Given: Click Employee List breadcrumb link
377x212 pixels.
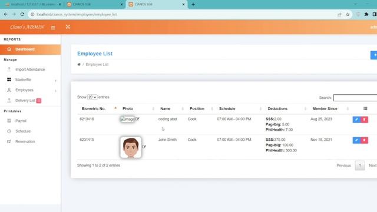Looking at the screenshot, I should 97,64.
